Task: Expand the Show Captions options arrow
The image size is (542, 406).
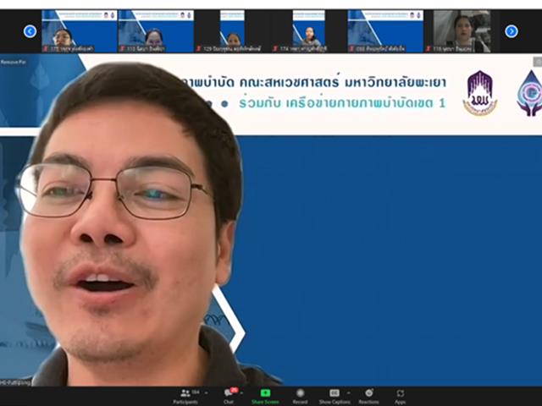Action: (x=349, y=392)
